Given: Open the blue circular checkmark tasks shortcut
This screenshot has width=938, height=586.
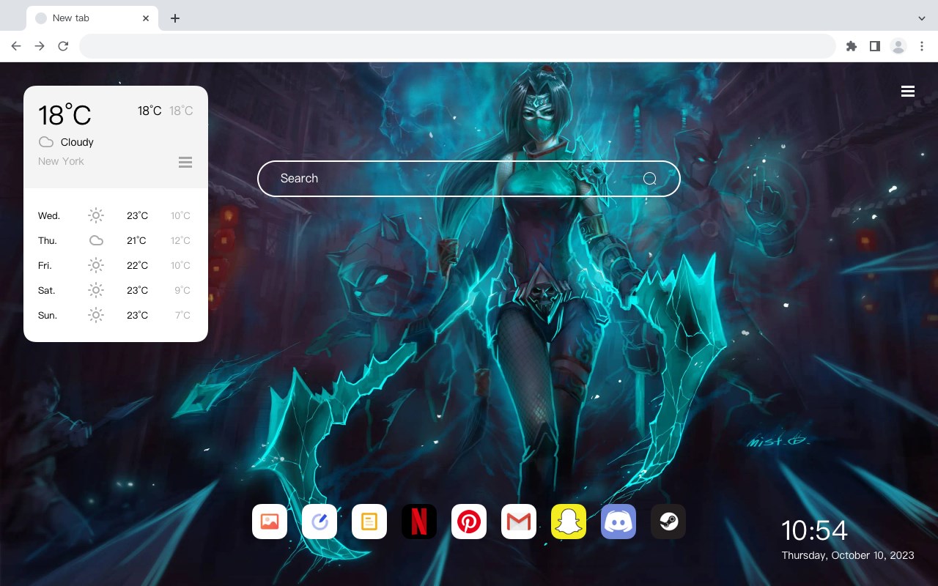Looking at the screenshot, I should tap(320, 522).
